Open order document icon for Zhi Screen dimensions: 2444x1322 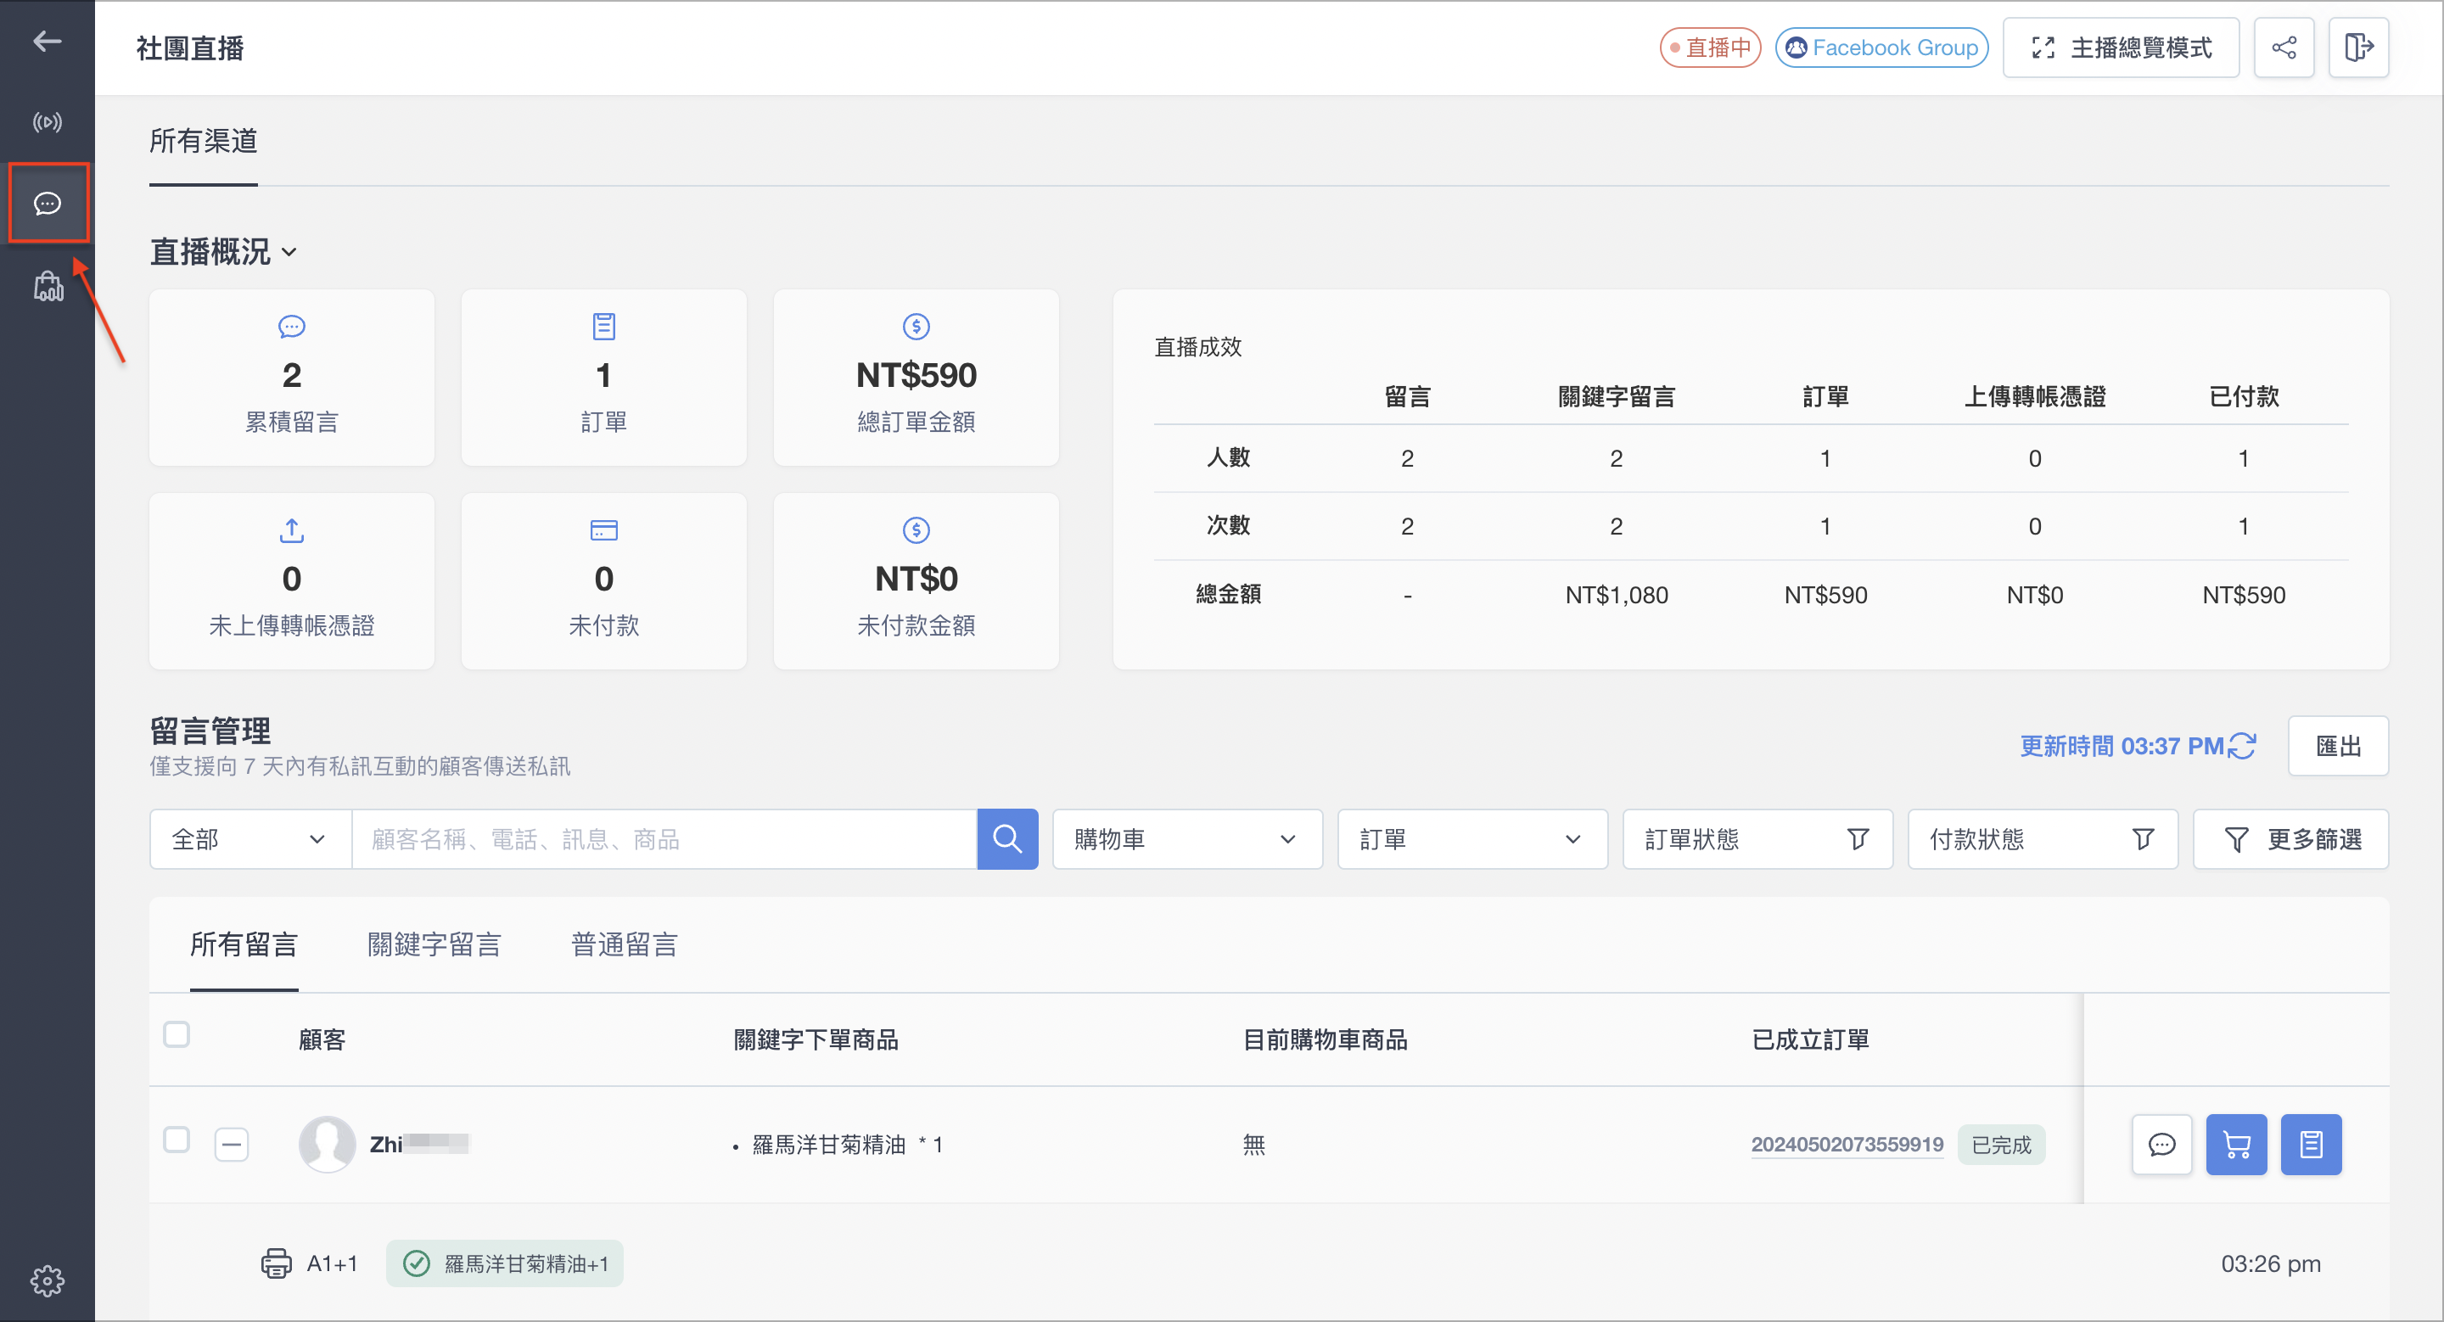(2311, 1144)
